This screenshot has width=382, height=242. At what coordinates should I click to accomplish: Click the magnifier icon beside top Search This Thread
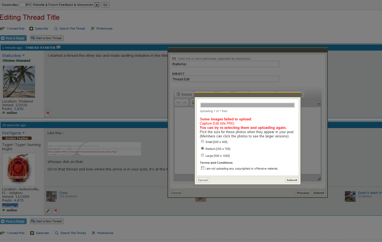[x=56, y=28]
